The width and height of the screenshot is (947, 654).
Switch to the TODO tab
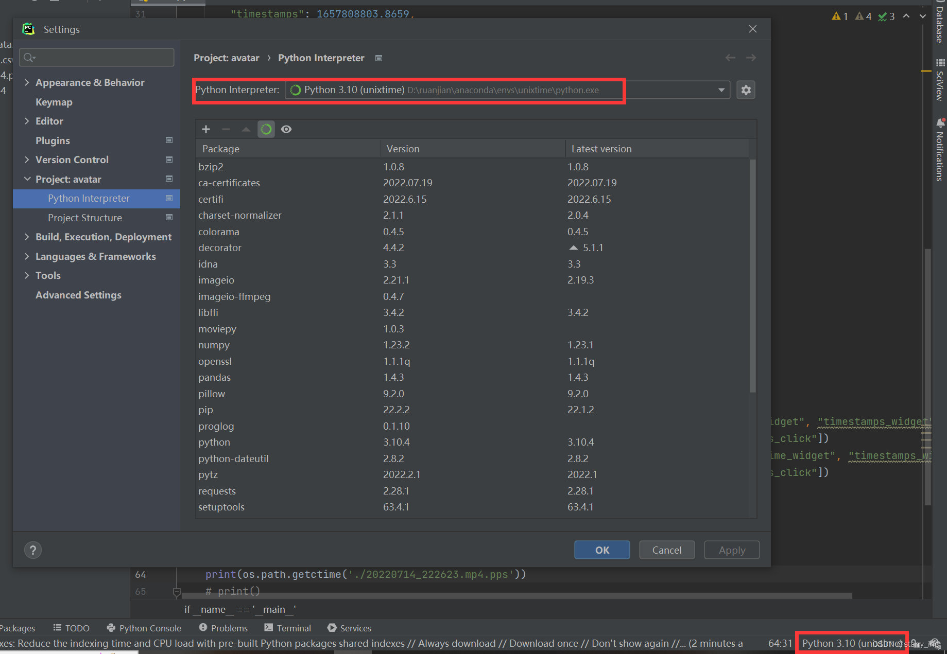[x=71, y=628]
